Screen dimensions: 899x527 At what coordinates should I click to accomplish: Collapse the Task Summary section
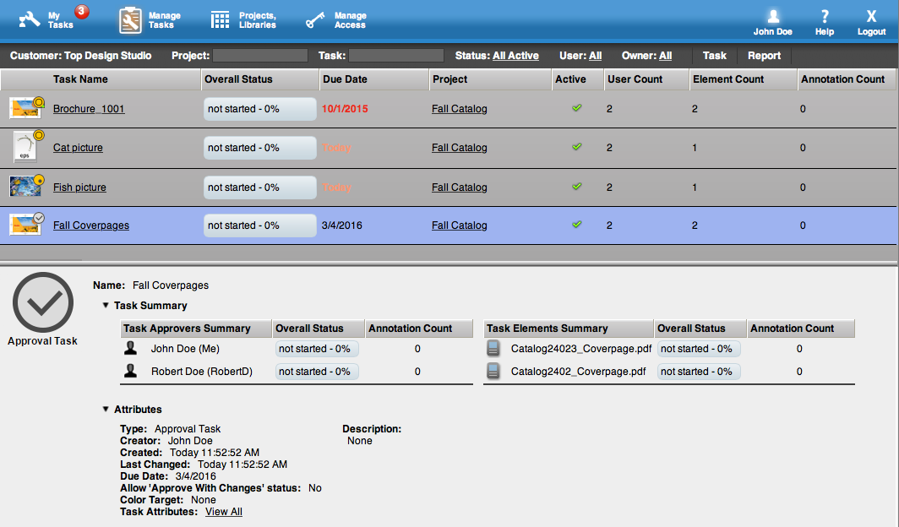[x=106, y=306]
